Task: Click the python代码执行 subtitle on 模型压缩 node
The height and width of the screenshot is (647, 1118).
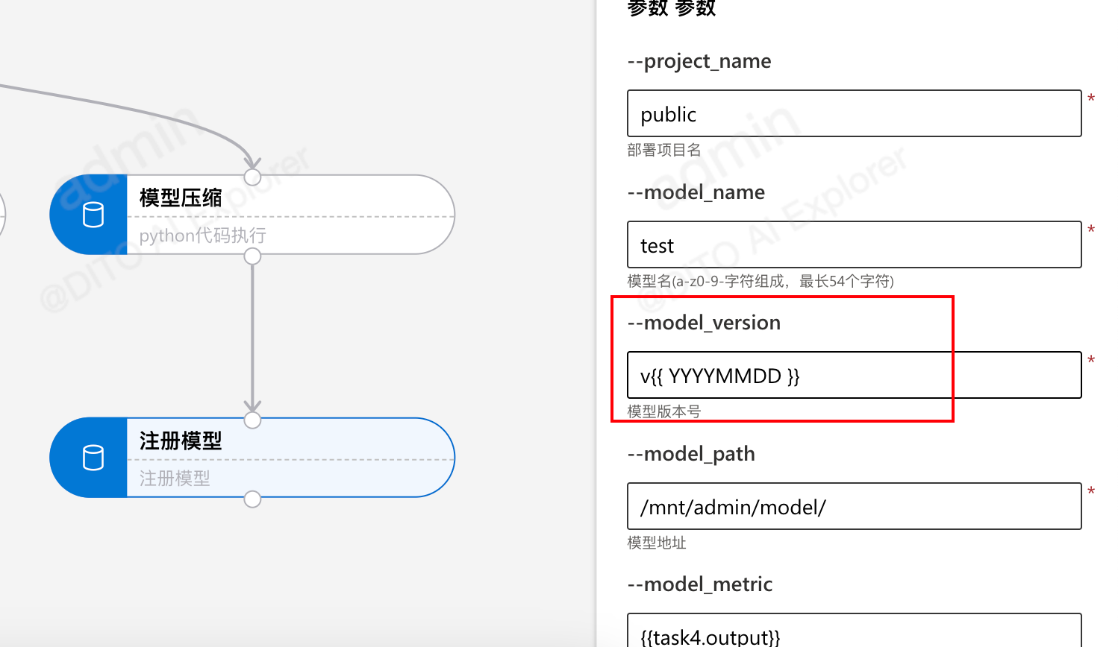Action: coord(202,236)
